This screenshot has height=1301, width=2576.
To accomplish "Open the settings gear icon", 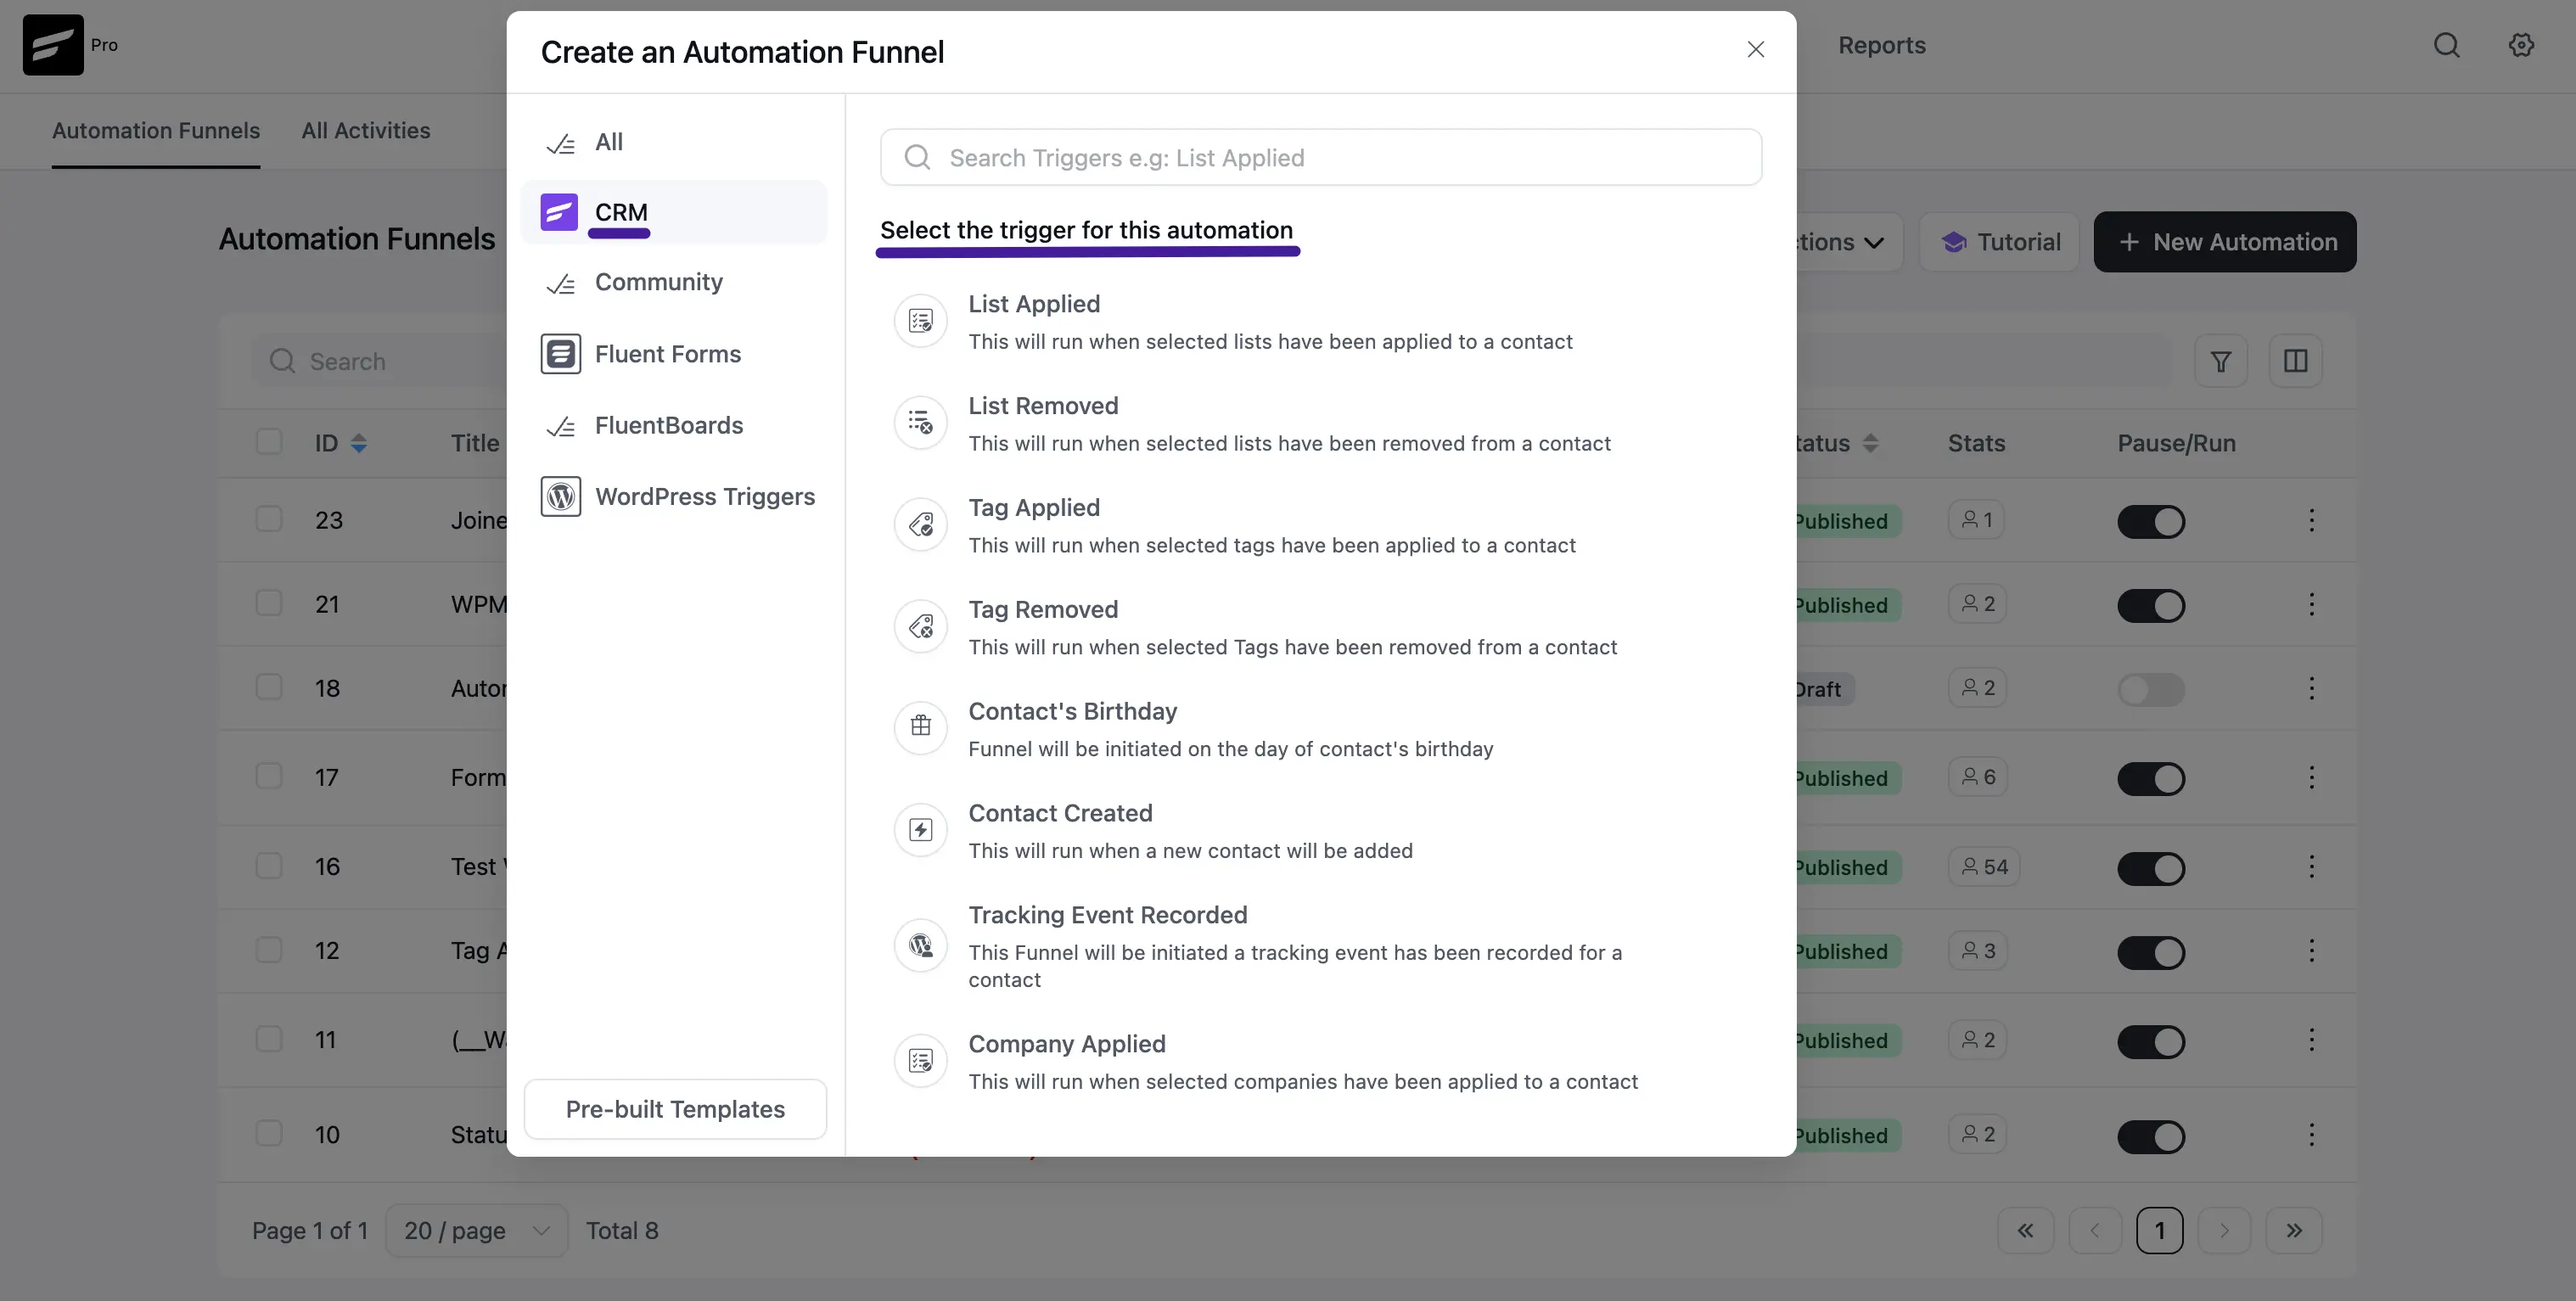I will (x=2521, y=45).
